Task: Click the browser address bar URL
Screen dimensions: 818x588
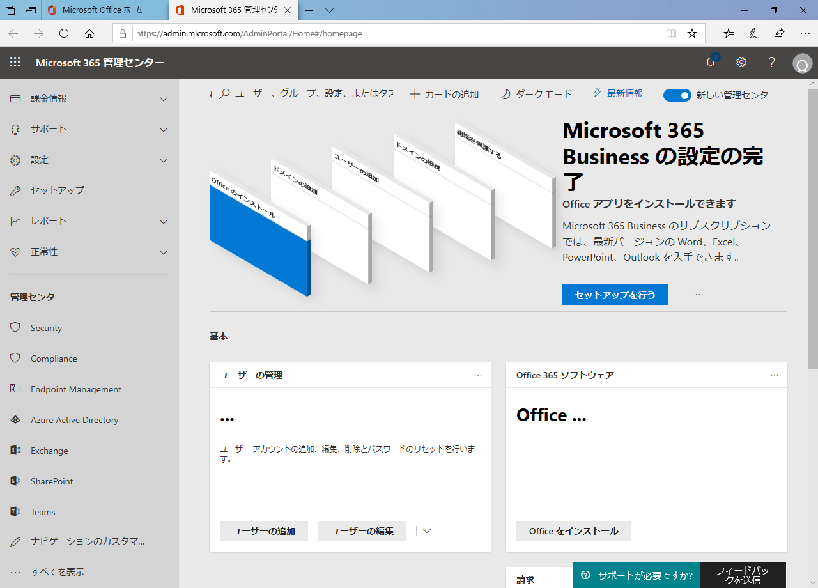Action: click(249, 33)
